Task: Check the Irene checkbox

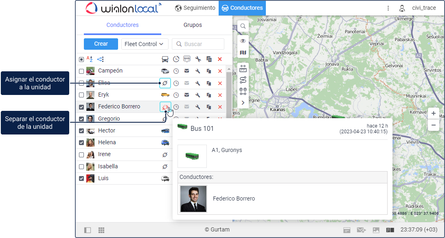Action: tap(81, 155)
